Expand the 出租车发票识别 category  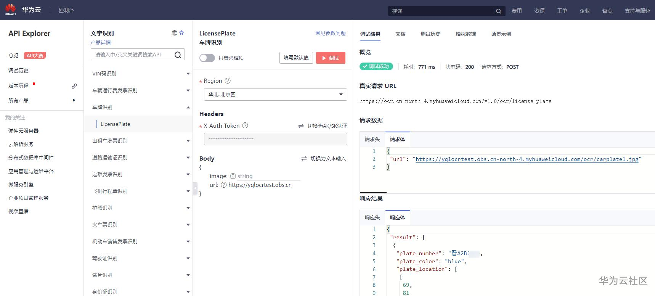[188, 141]
